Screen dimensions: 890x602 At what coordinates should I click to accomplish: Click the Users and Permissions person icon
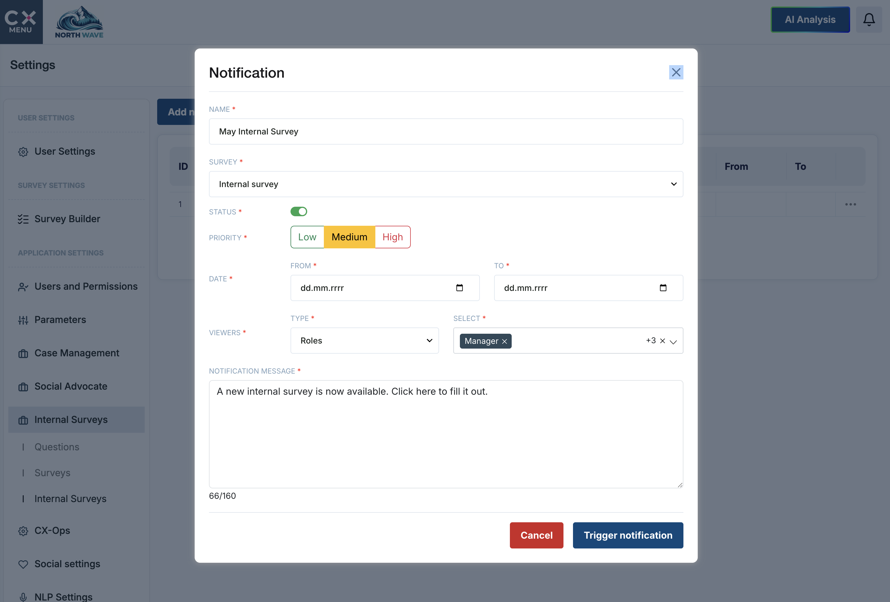point(23,287)
